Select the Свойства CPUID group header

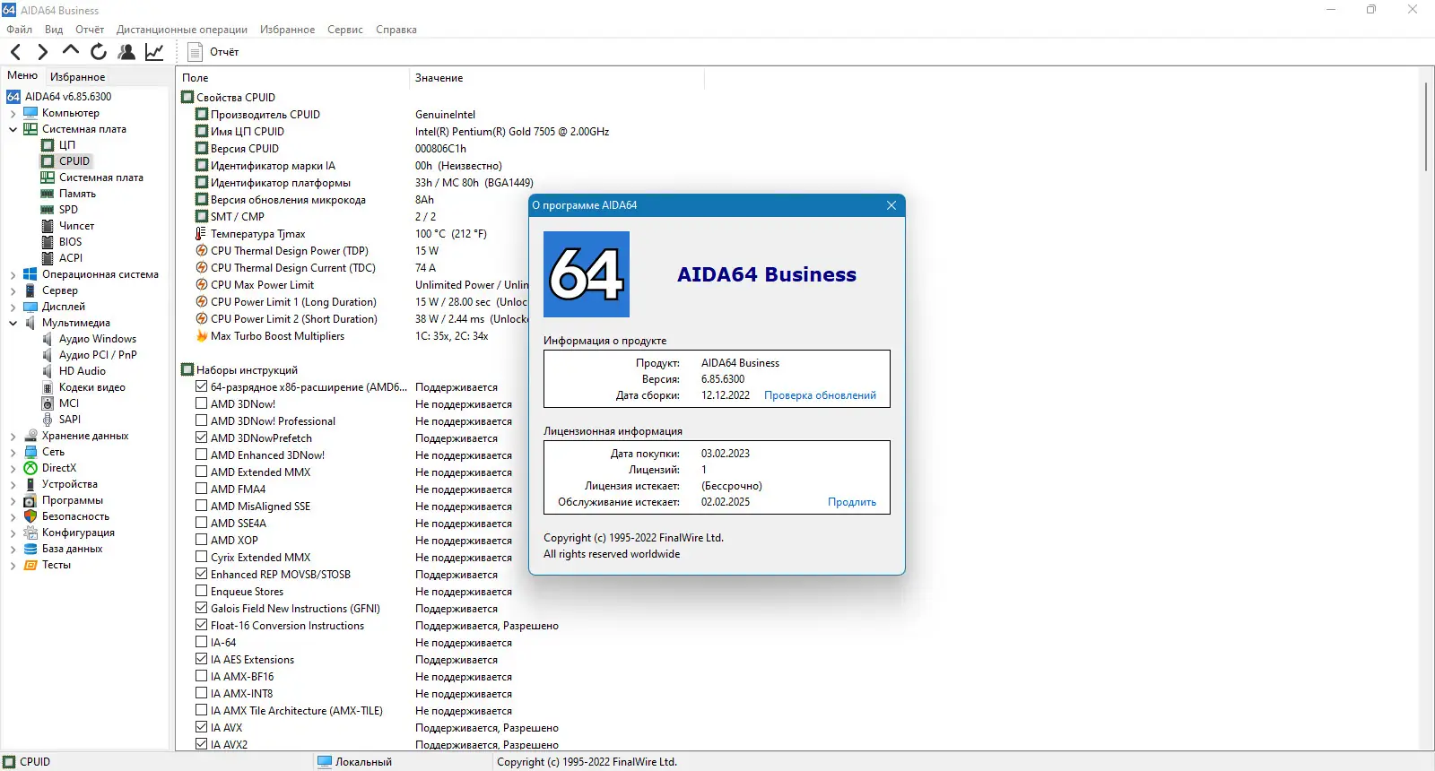236,98
